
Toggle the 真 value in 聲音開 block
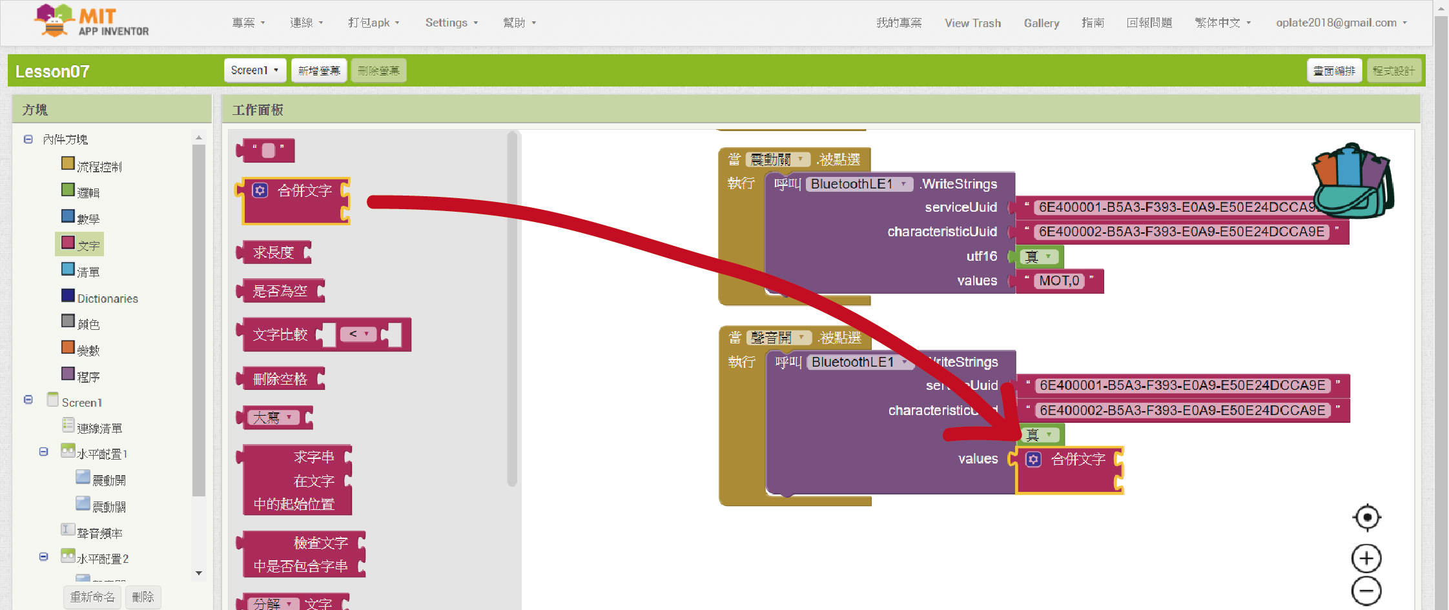click(x=1040, y=434)
